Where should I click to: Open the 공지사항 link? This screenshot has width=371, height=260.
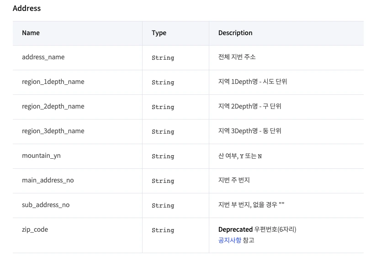[230, 240]
